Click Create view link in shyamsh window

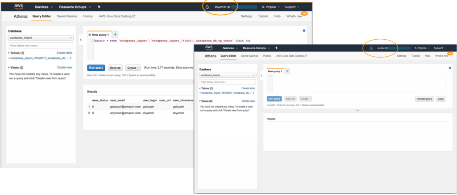64,67
